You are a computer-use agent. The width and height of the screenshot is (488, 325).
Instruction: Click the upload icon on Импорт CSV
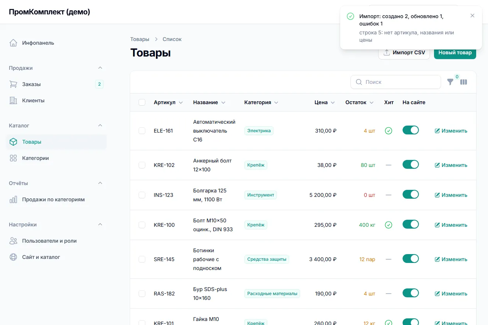387,52
